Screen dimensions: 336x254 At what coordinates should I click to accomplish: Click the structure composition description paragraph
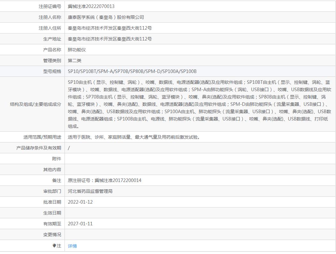tap(200, 104)
